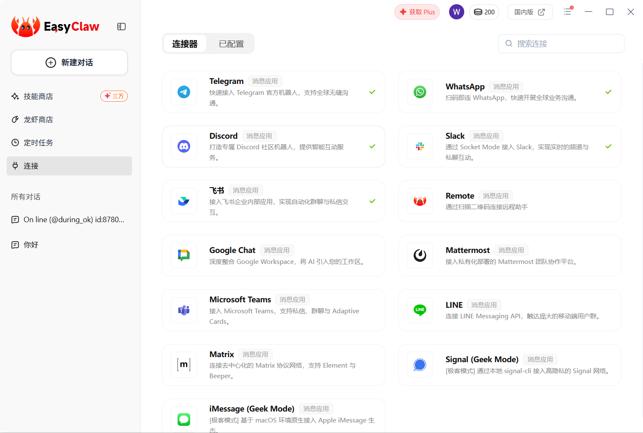Open 定时任务 from the sidebar
Viewport: 643px width, 433px height.
pyautogui.click(x=38, y=143)
